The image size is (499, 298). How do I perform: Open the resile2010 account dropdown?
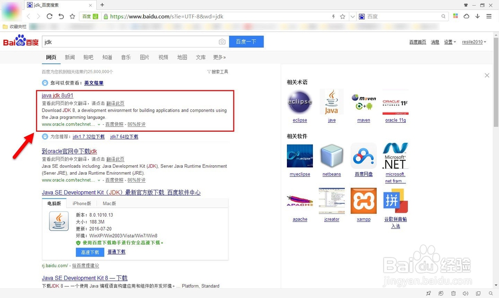pyautogui.click(x=474, y=42)
